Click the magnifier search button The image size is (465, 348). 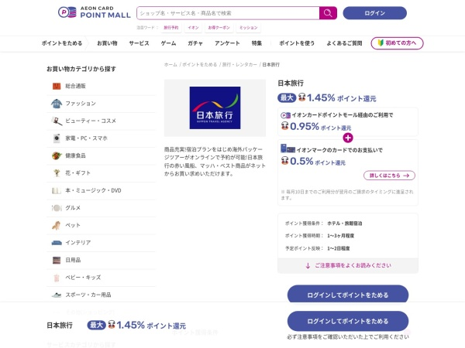328,13
